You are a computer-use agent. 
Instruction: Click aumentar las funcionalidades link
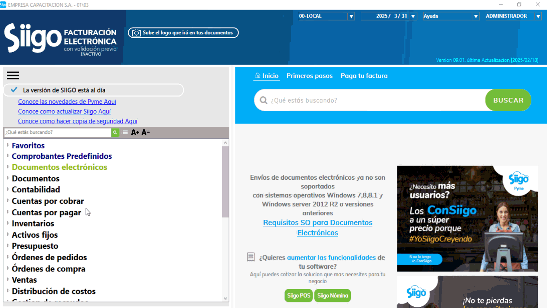click(x=331, y=257)
